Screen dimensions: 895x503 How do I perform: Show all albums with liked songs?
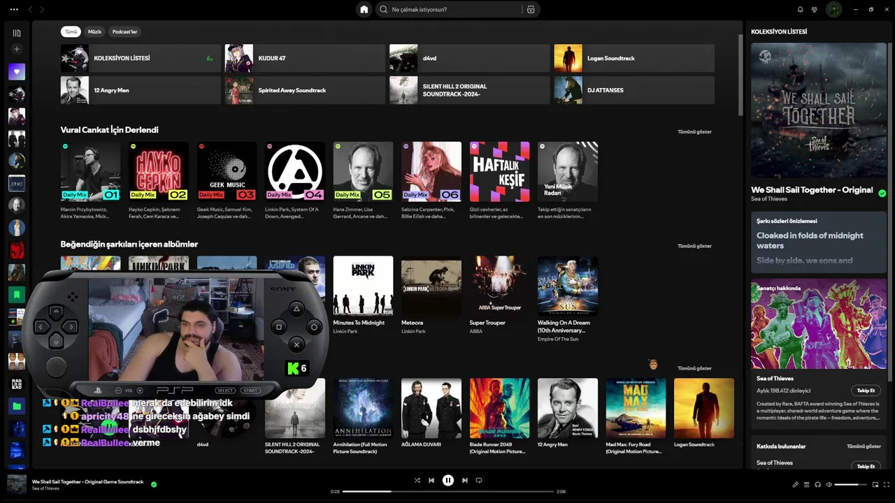pyautogui.click(x=694, y=246)
